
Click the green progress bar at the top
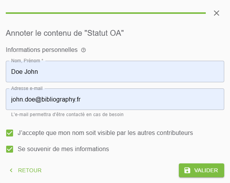coord(106,13)
